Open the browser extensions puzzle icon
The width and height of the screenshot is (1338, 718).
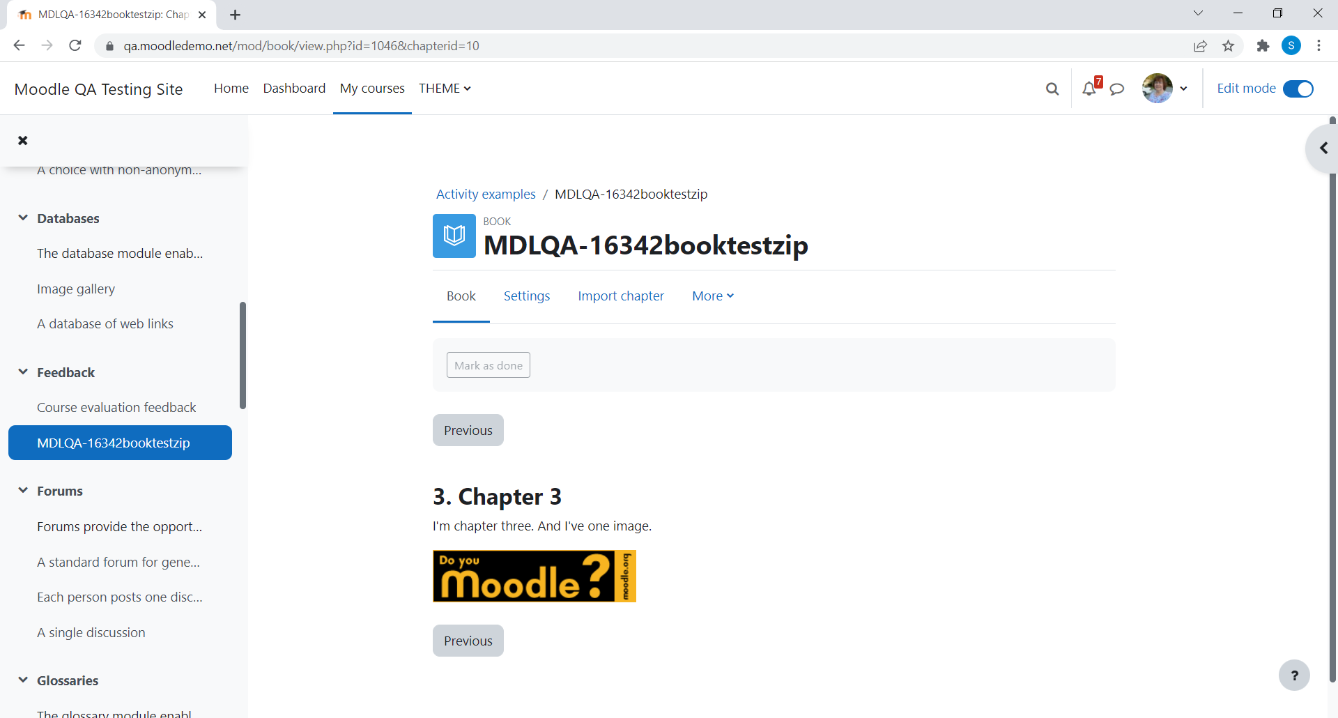point(1263,46)
